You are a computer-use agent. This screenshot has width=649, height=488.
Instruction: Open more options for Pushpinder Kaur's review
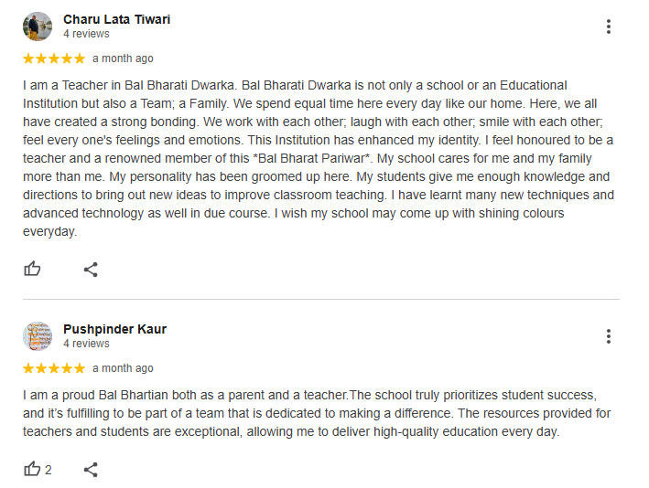(608, 336)
